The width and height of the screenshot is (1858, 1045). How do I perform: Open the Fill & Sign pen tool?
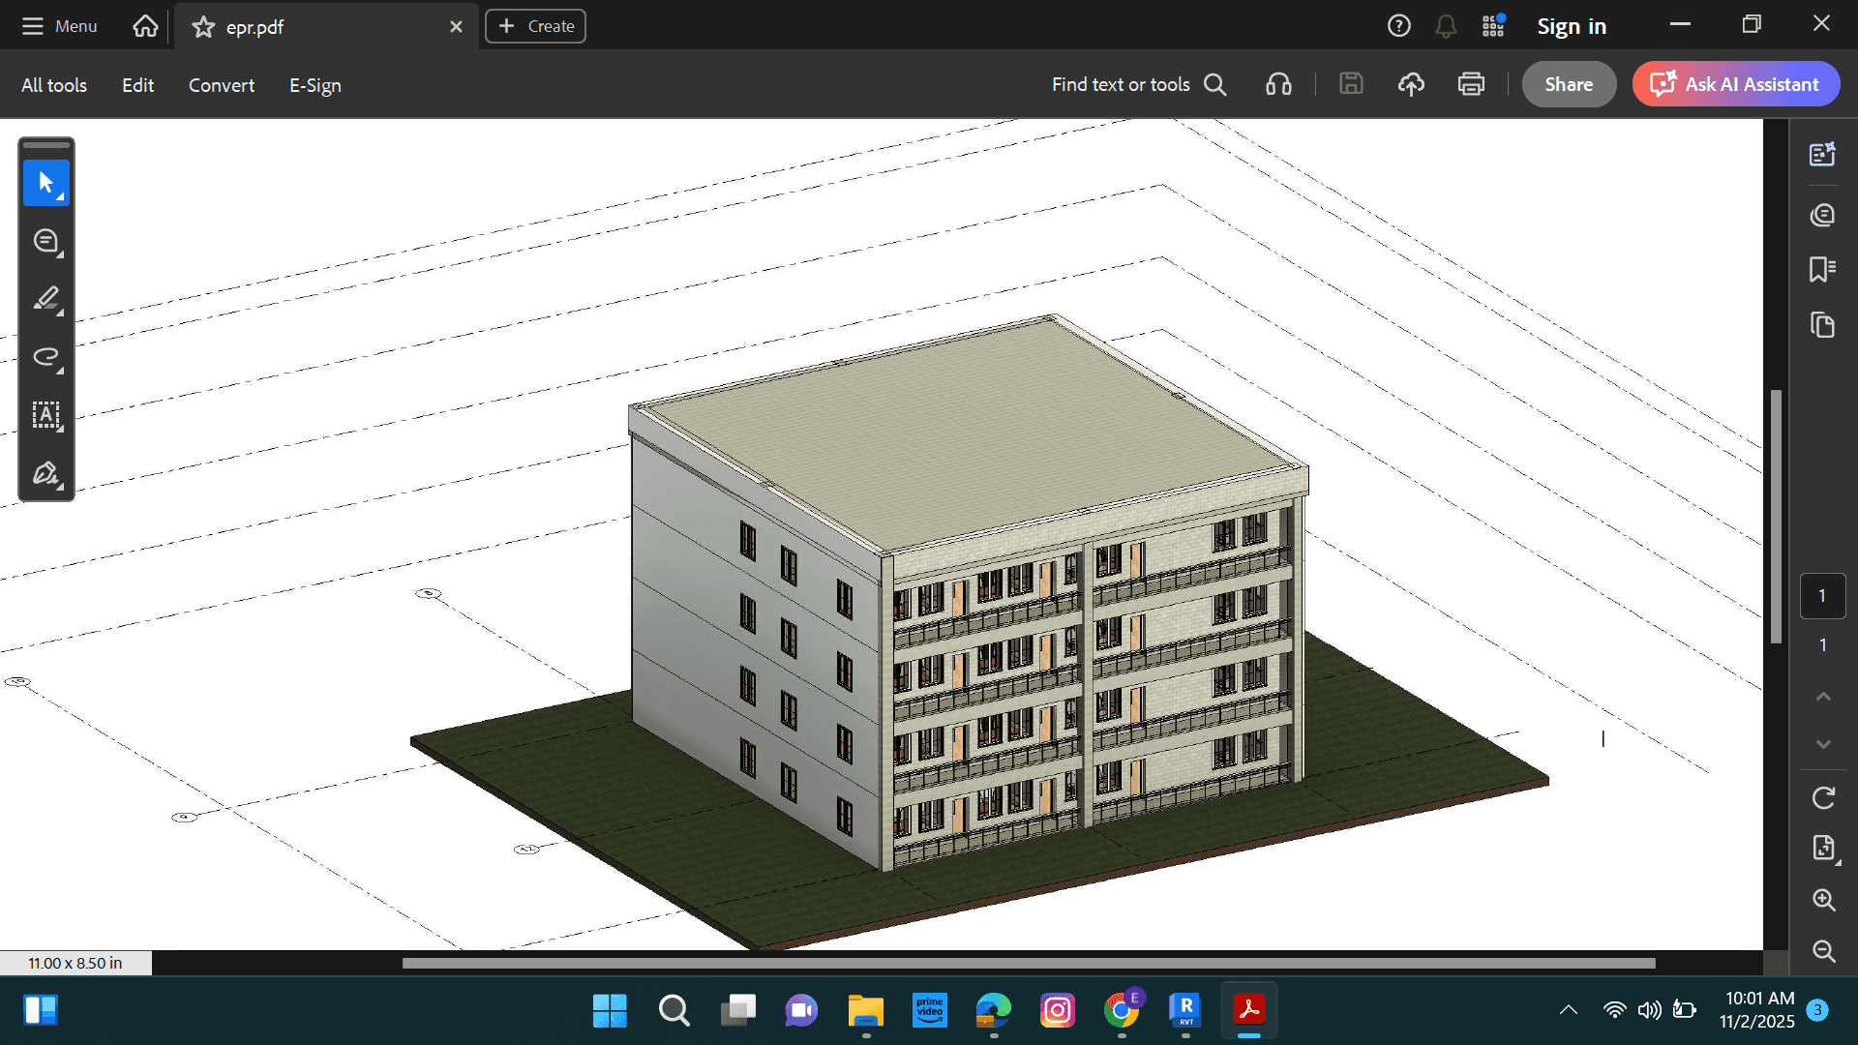[45, 473]
